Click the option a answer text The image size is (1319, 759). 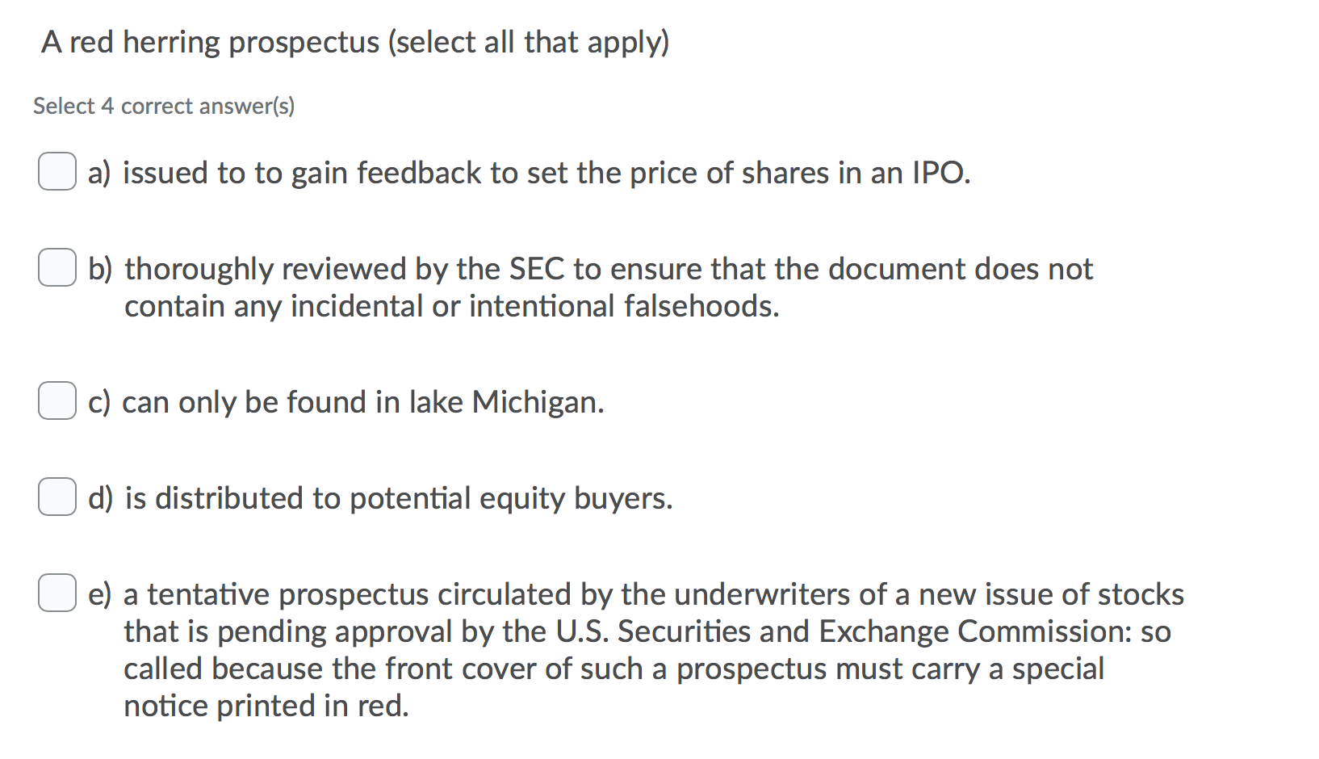[525, 172]
